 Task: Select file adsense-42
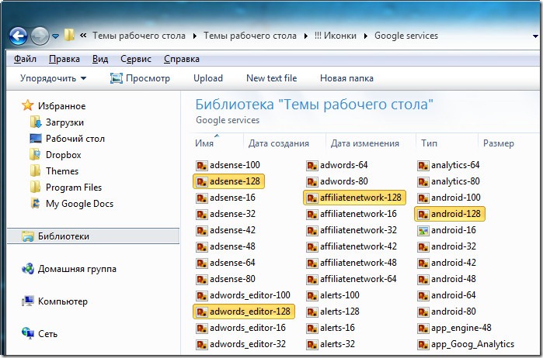[226, 230]
